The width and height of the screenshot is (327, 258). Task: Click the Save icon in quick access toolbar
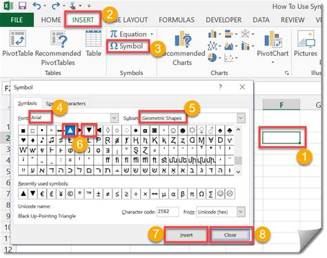pos(22,6)
